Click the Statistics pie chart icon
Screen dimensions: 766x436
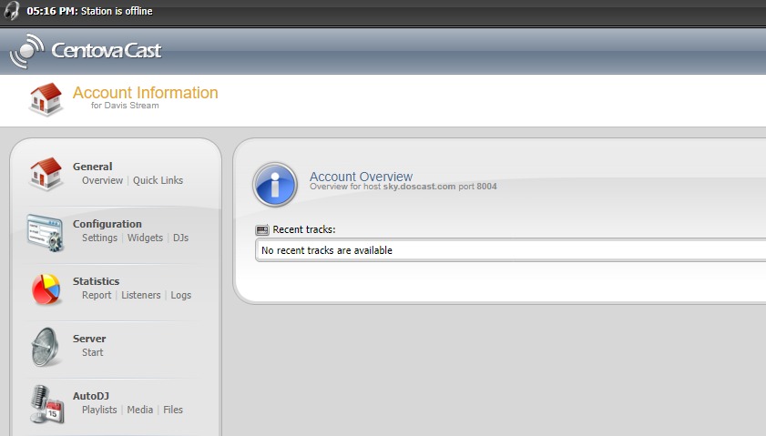46,289
